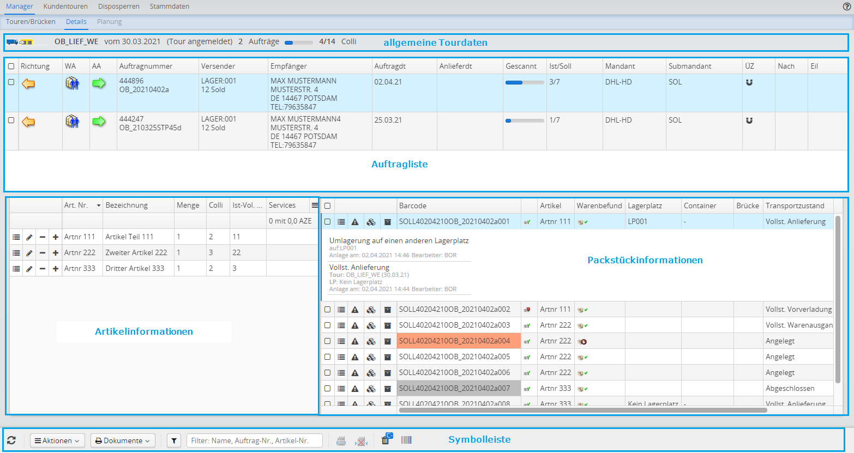Click the barcode icon in bottom toolbar
The image size is (854, 453).
[406, 440]
